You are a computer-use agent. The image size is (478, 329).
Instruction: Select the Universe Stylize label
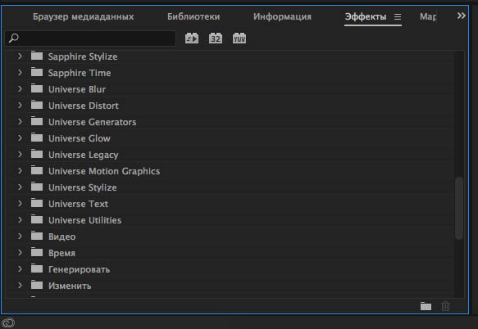(83, 187)
